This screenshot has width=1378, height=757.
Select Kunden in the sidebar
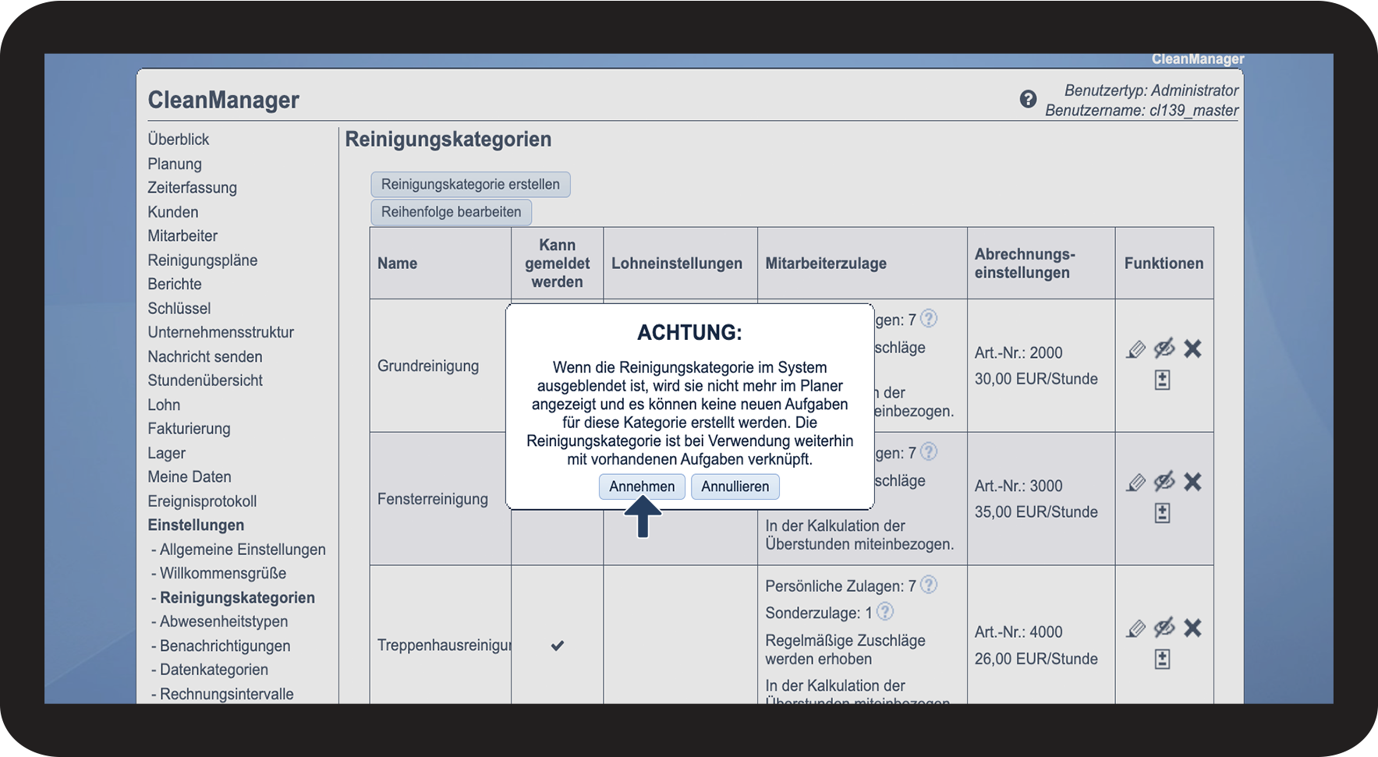tap(173, 212)
